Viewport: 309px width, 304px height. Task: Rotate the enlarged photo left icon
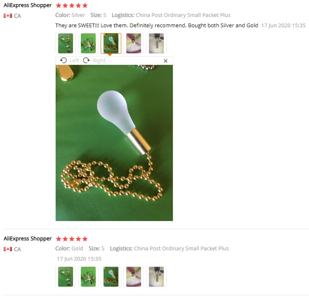pyautogui.click(x=63, y=60)
